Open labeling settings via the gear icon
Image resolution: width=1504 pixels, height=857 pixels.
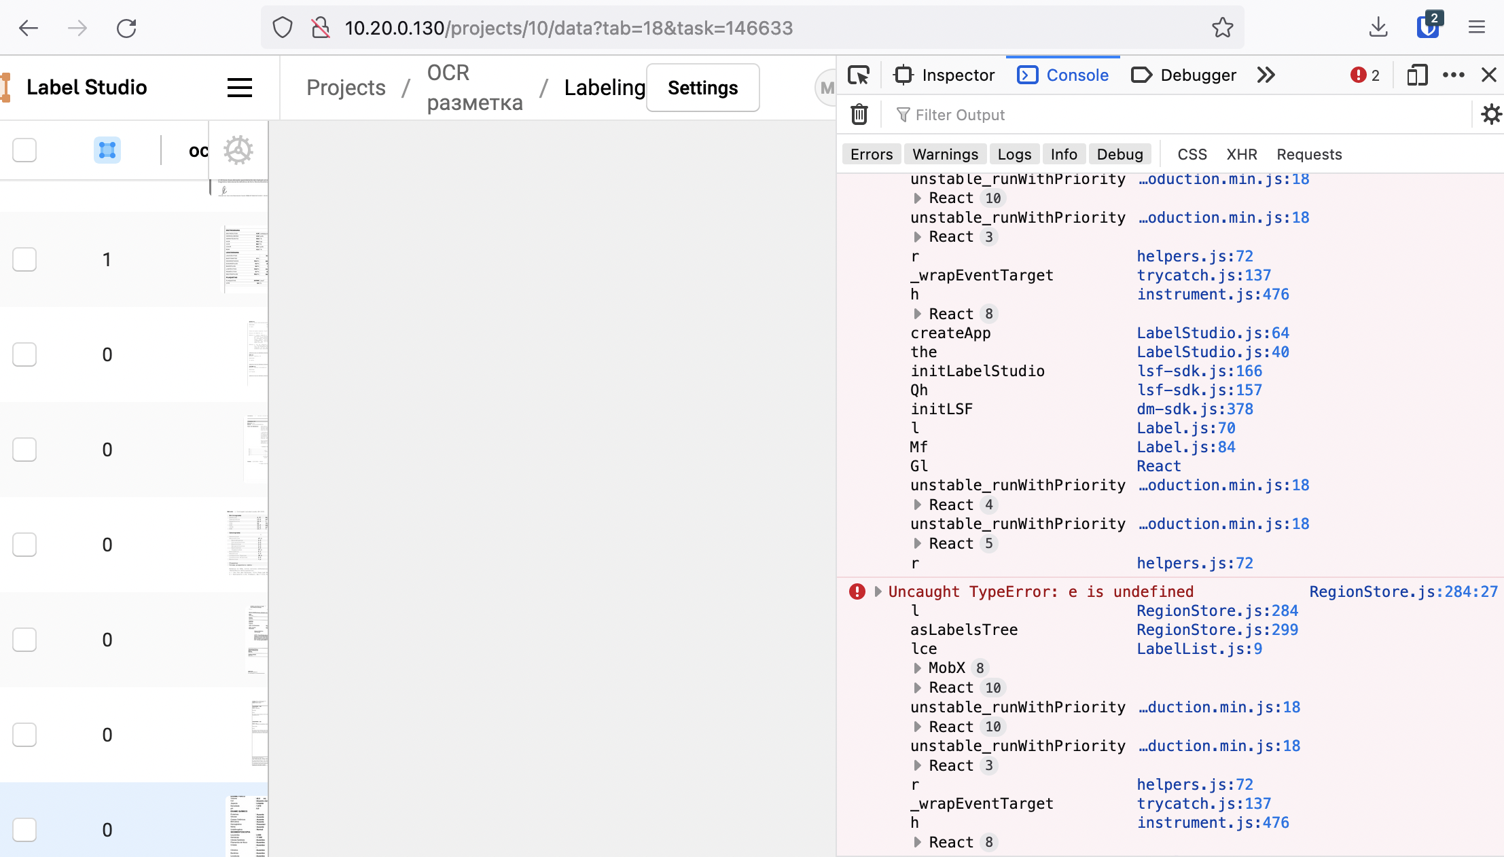pyautogui.click(x=239, y=150)
